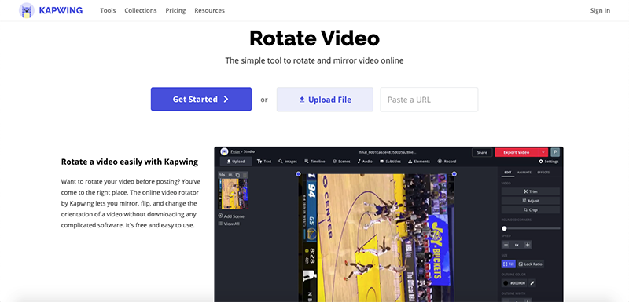Open the Collections menu
This screenshot has height=302, width=629.
tap(141, 10)
